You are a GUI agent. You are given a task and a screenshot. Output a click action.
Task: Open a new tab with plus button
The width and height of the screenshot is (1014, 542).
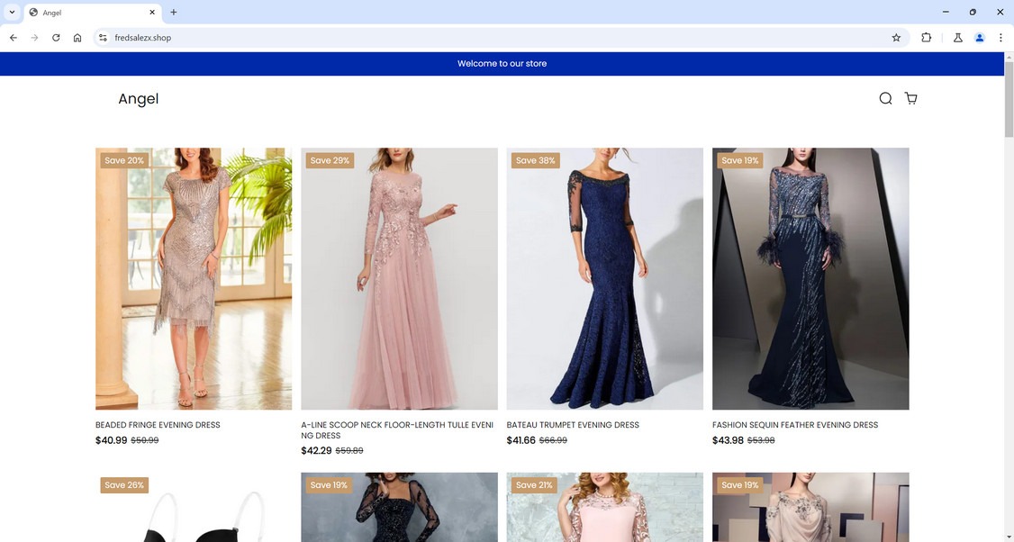point(173,13)
